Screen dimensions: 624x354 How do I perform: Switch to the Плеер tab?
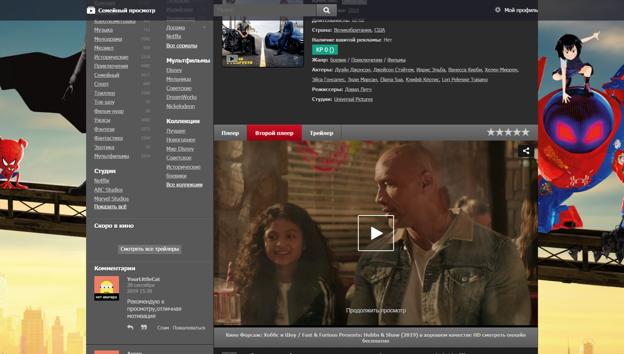point(230,133)
